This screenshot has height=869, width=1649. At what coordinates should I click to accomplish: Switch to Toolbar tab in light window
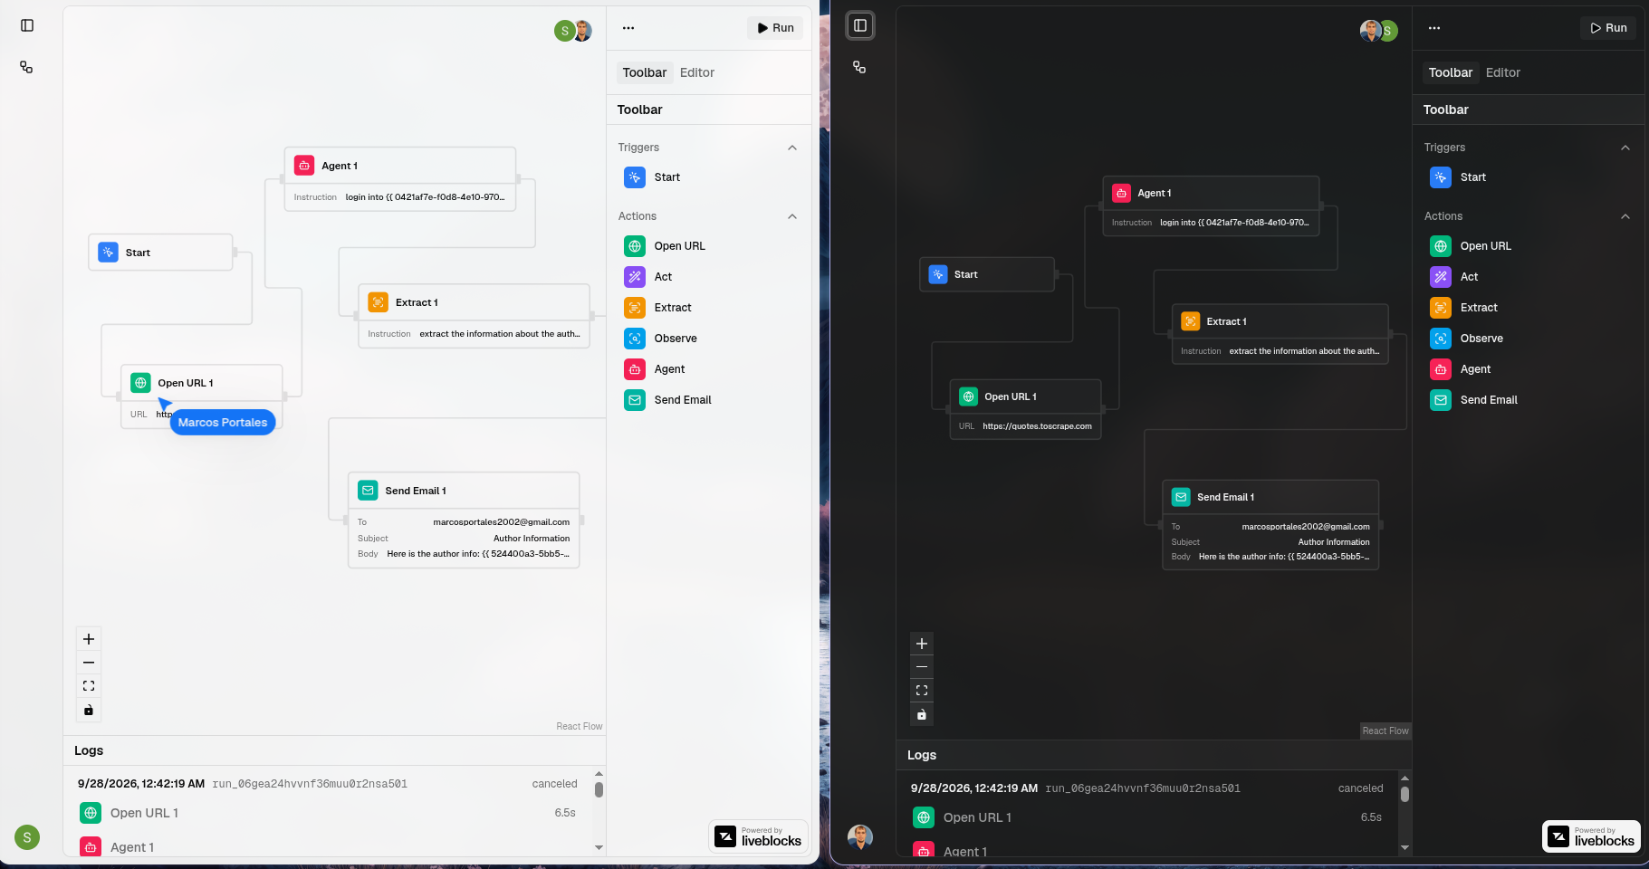coord(645,72)
